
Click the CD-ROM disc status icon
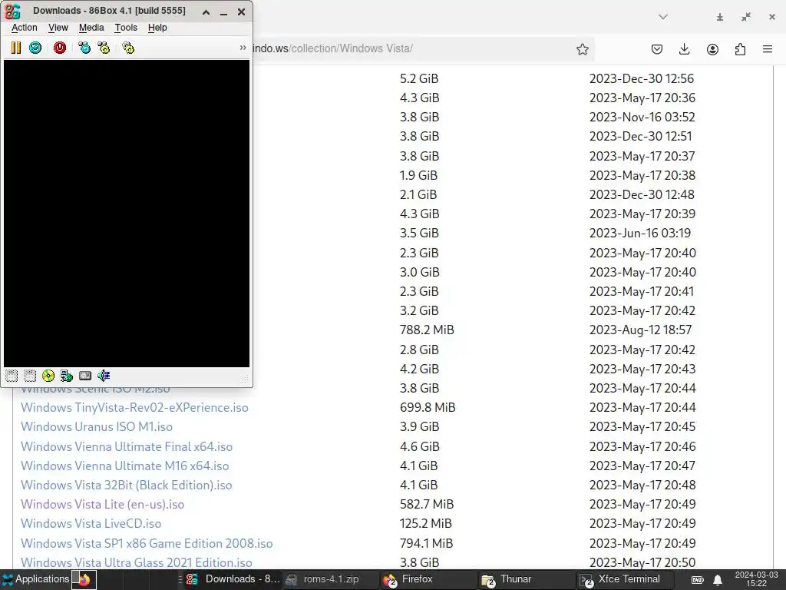point(48,375)
